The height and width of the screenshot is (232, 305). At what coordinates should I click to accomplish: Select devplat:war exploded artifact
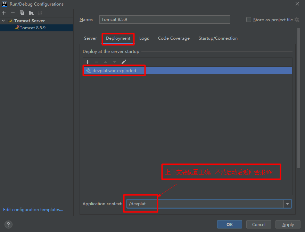pyautogui.click(x=188, y=70)
